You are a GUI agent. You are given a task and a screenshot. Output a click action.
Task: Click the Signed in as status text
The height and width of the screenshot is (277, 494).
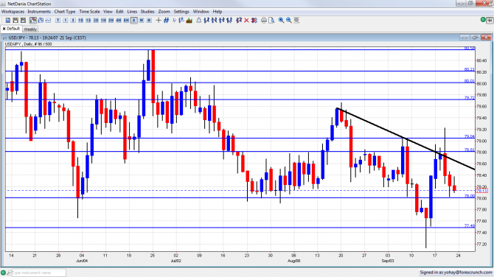pyautogui.click(x=456, y=273)
